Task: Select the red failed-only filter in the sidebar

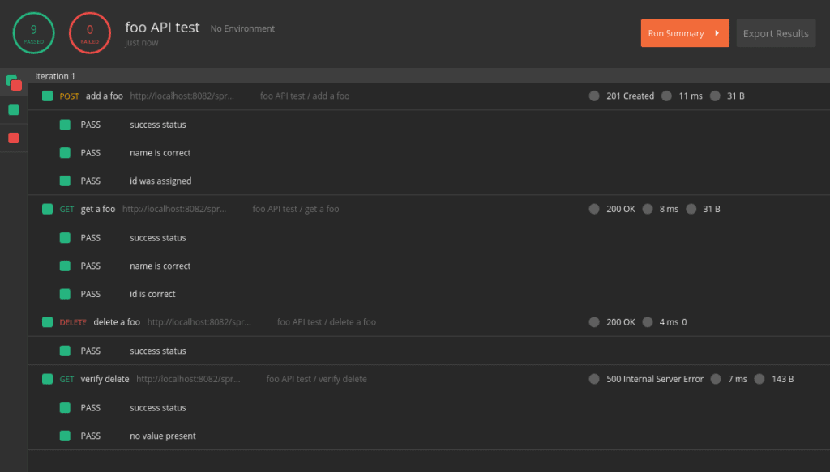Action: [x=13, y=138]
